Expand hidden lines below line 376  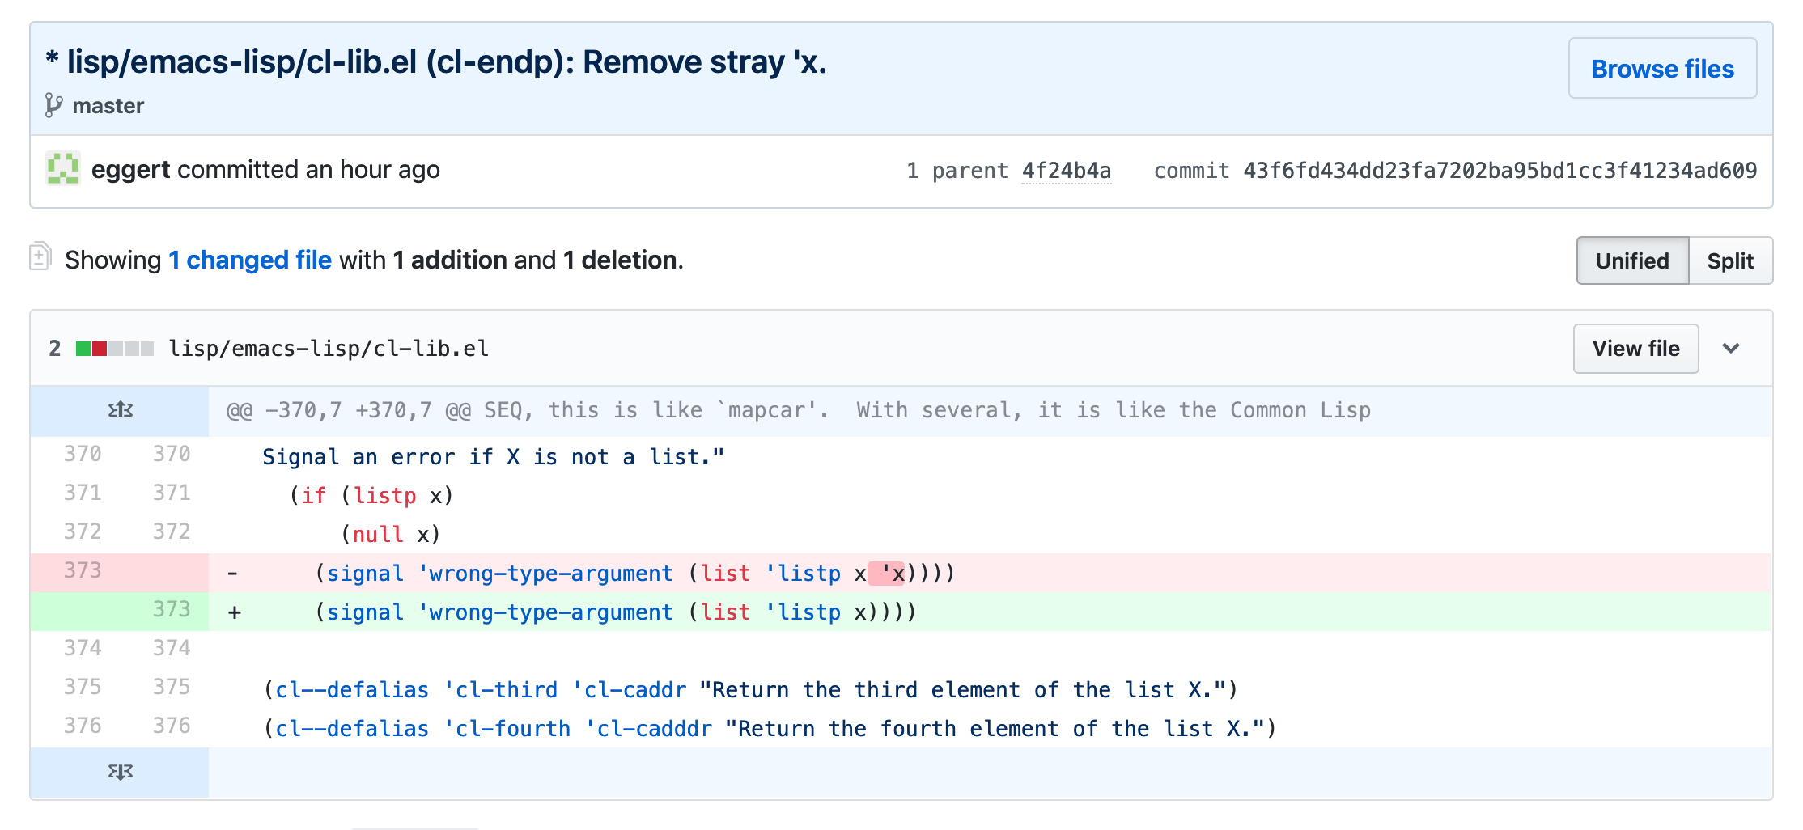[120, 773]
